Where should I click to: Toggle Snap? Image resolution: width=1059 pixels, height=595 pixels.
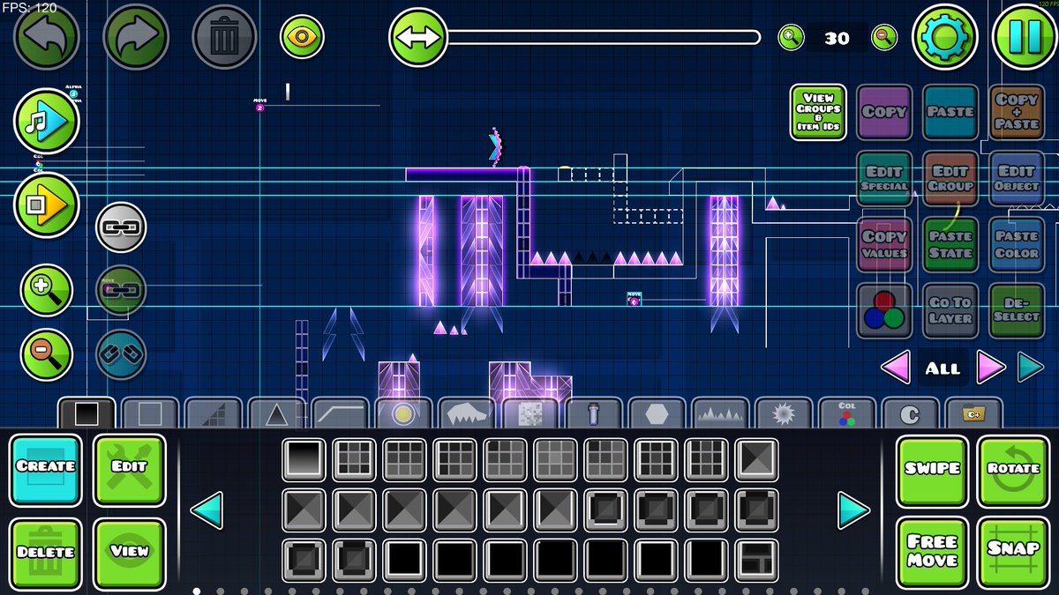(1014, 554)
